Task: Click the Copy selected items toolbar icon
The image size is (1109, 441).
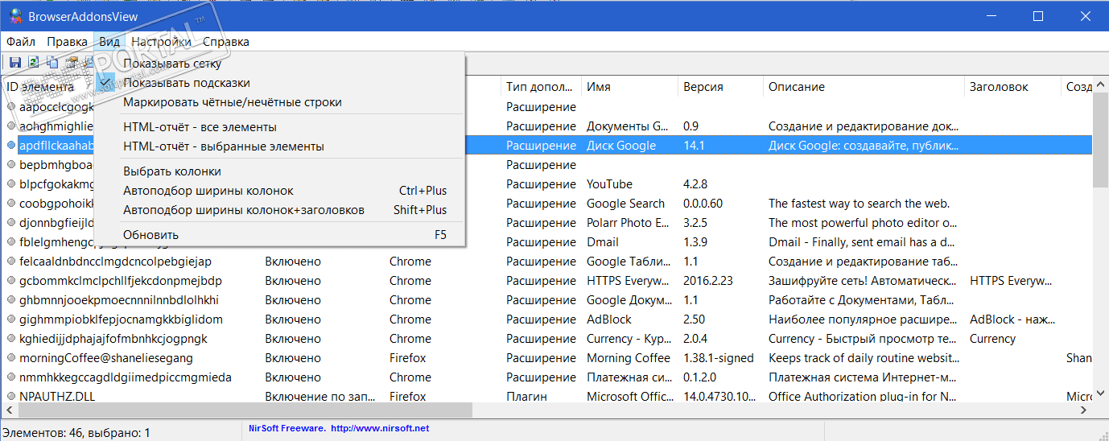Action: coord(52,62)
